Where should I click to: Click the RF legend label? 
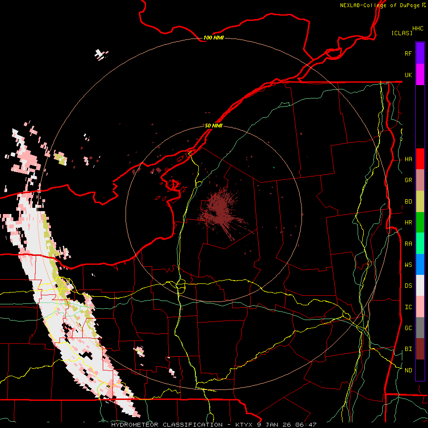click(409, 53)
